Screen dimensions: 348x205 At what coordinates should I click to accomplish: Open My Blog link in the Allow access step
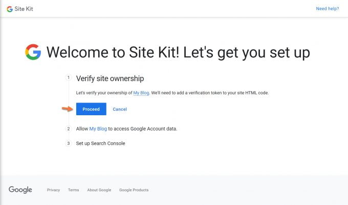coord(97,129)
